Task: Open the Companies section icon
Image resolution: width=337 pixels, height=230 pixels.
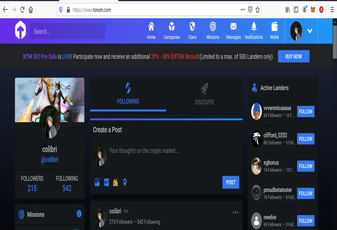Action: (x=172, y=27)
